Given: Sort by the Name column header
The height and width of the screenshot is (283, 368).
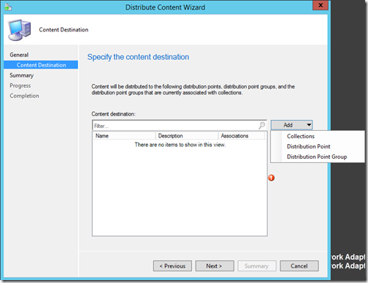Looking at the screenshot, I should pos(124,136).
